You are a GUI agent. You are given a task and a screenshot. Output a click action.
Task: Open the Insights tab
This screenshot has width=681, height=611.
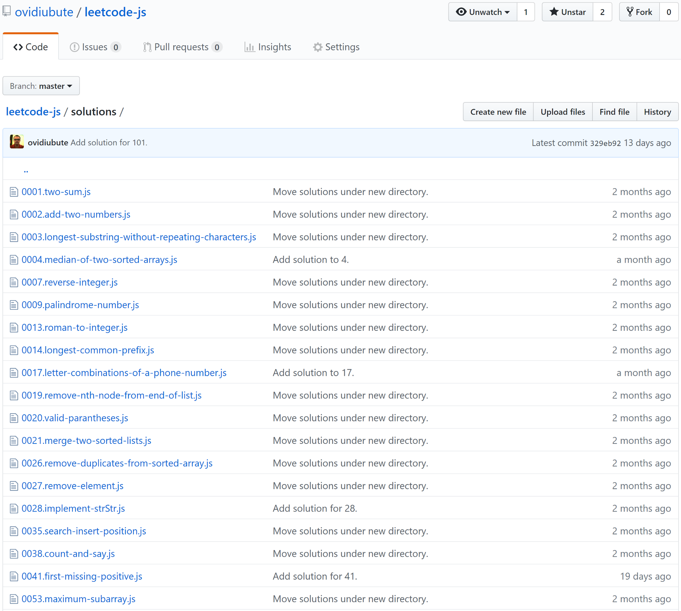[268, 47]
